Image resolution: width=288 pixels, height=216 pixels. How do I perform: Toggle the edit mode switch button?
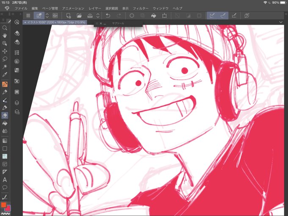39,16
